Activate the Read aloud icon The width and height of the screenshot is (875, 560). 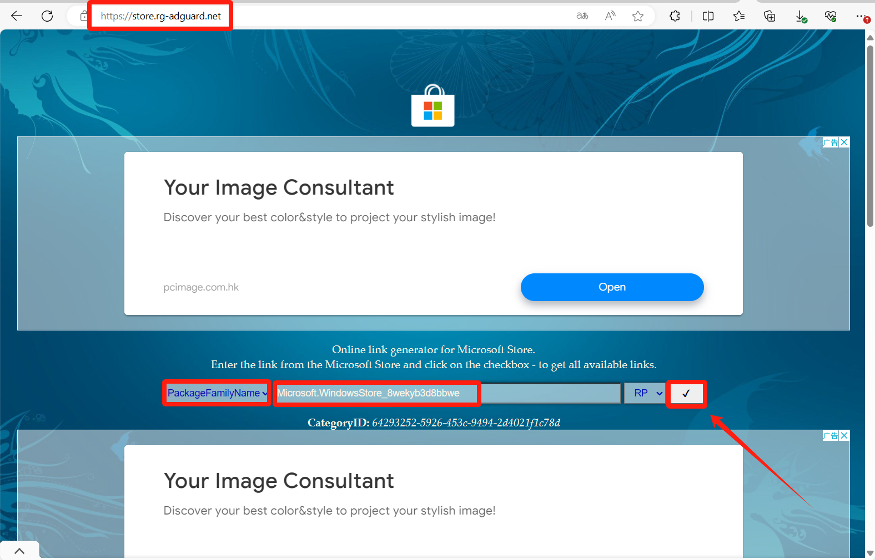pos(610,16)
